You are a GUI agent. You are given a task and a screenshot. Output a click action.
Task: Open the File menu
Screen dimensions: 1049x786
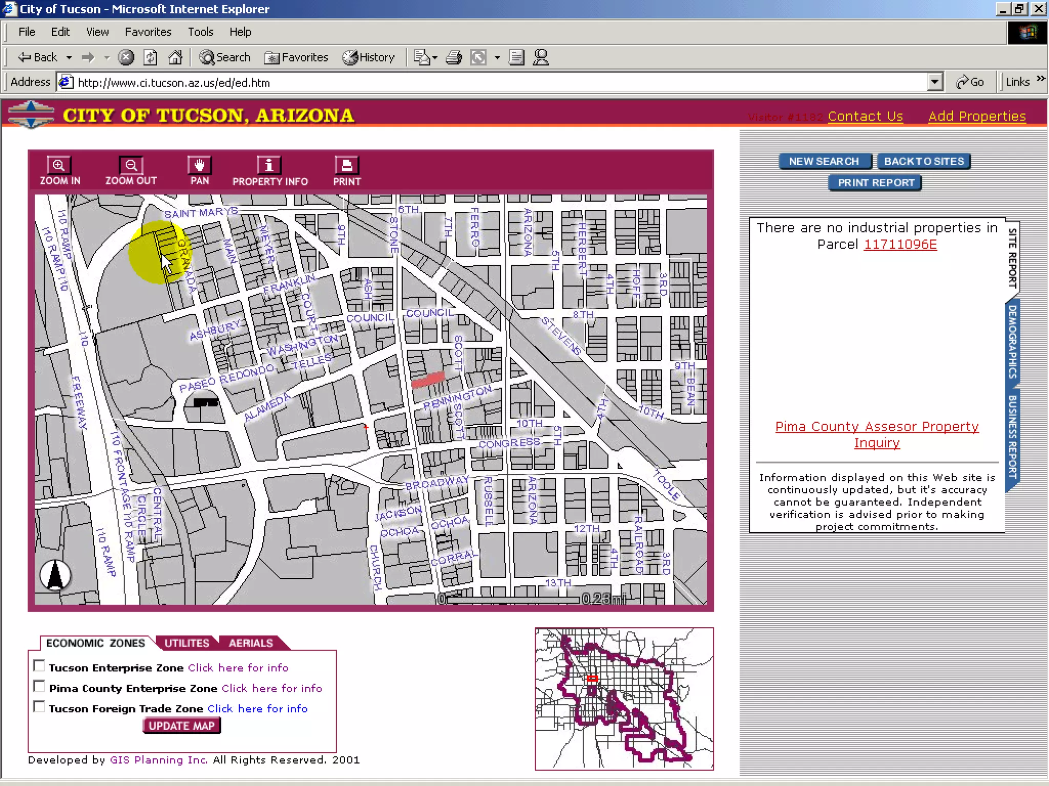click(27, 32)
